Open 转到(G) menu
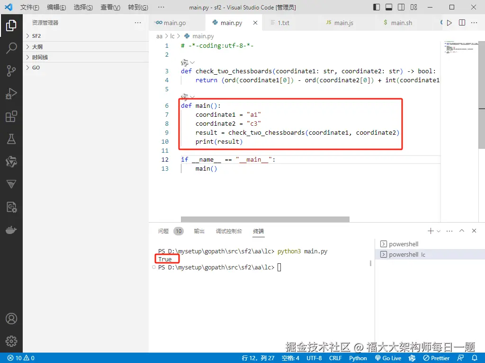485x363 pixels. click(138, 7)
